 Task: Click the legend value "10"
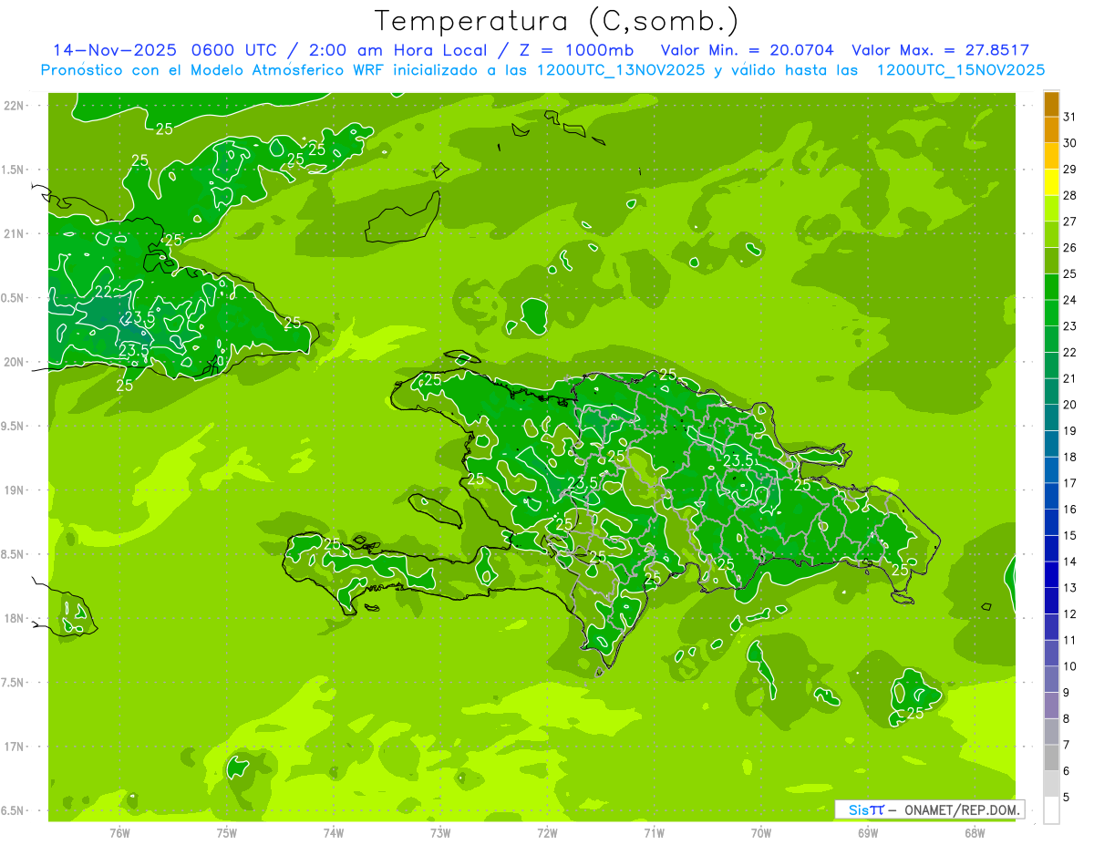pos(1069,666)
